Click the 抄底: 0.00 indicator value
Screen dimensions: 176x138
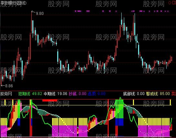click(78, 94)
